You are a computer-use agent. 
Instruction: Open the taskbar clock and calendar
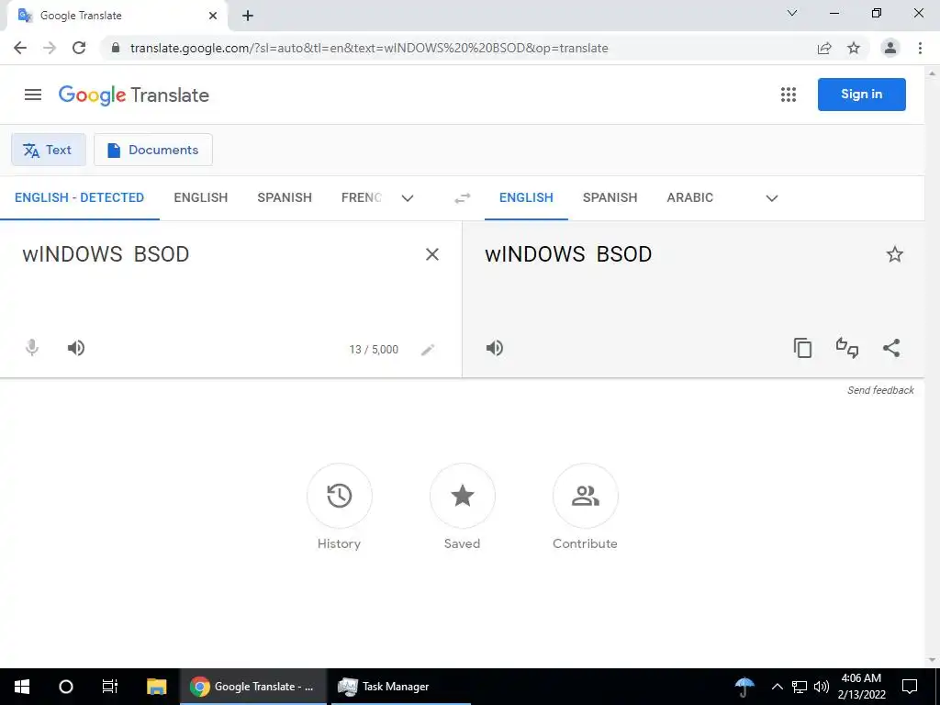tap(861, 687)
